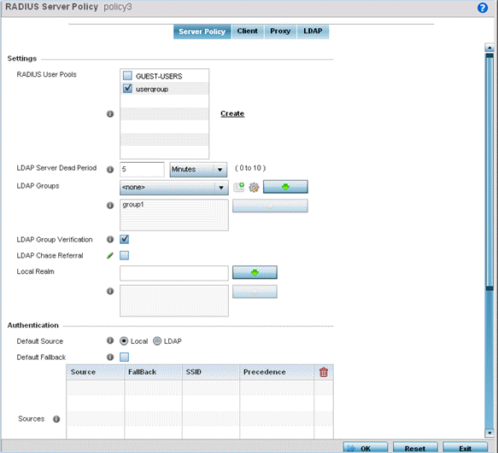The height and width of the screenshot is (453, 498).
Task: Click info icon beside LDAP Server Dead Period
Action: [x=110, y=170]
